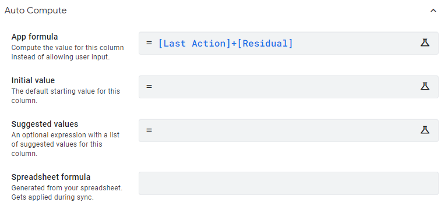Click the flask icon for Suggested values
448x220 pixels.
[x=425, y=130]
